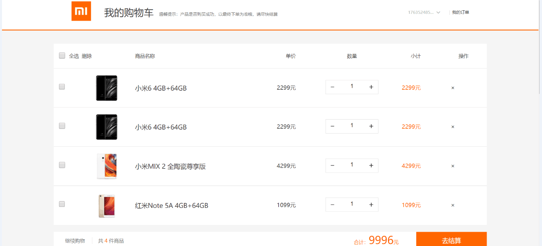The image size is (542, 246).
Task: Click first 小米6 4GB+64GB product name
Action: [x=161, y=88]
